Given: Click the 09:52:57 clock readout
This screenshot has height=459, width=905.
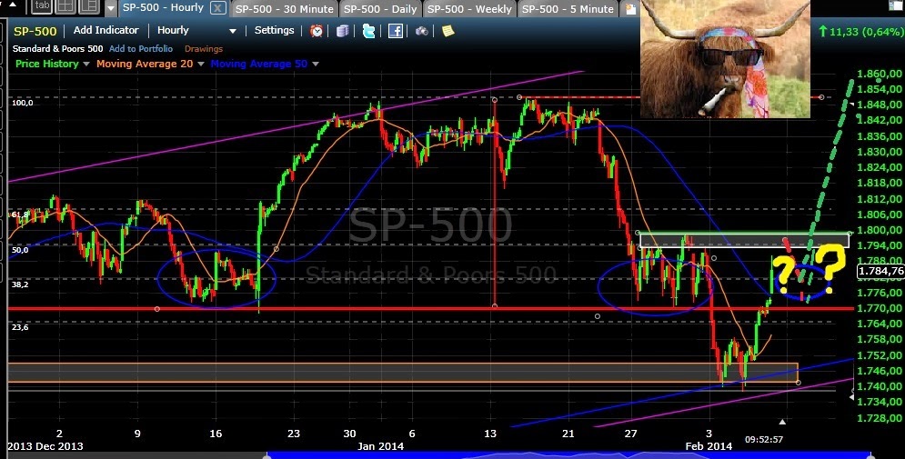Looking at the screenshot, I should click(764, 439).
